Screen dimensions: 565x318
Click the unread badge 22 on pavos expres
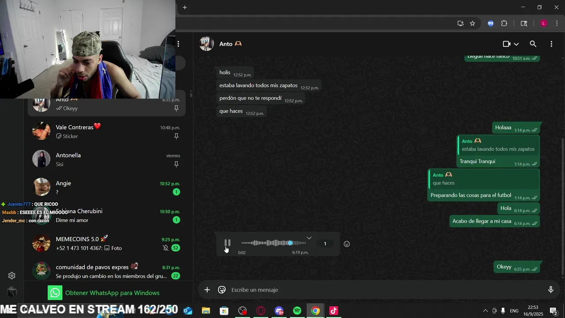tap(176, 276)
